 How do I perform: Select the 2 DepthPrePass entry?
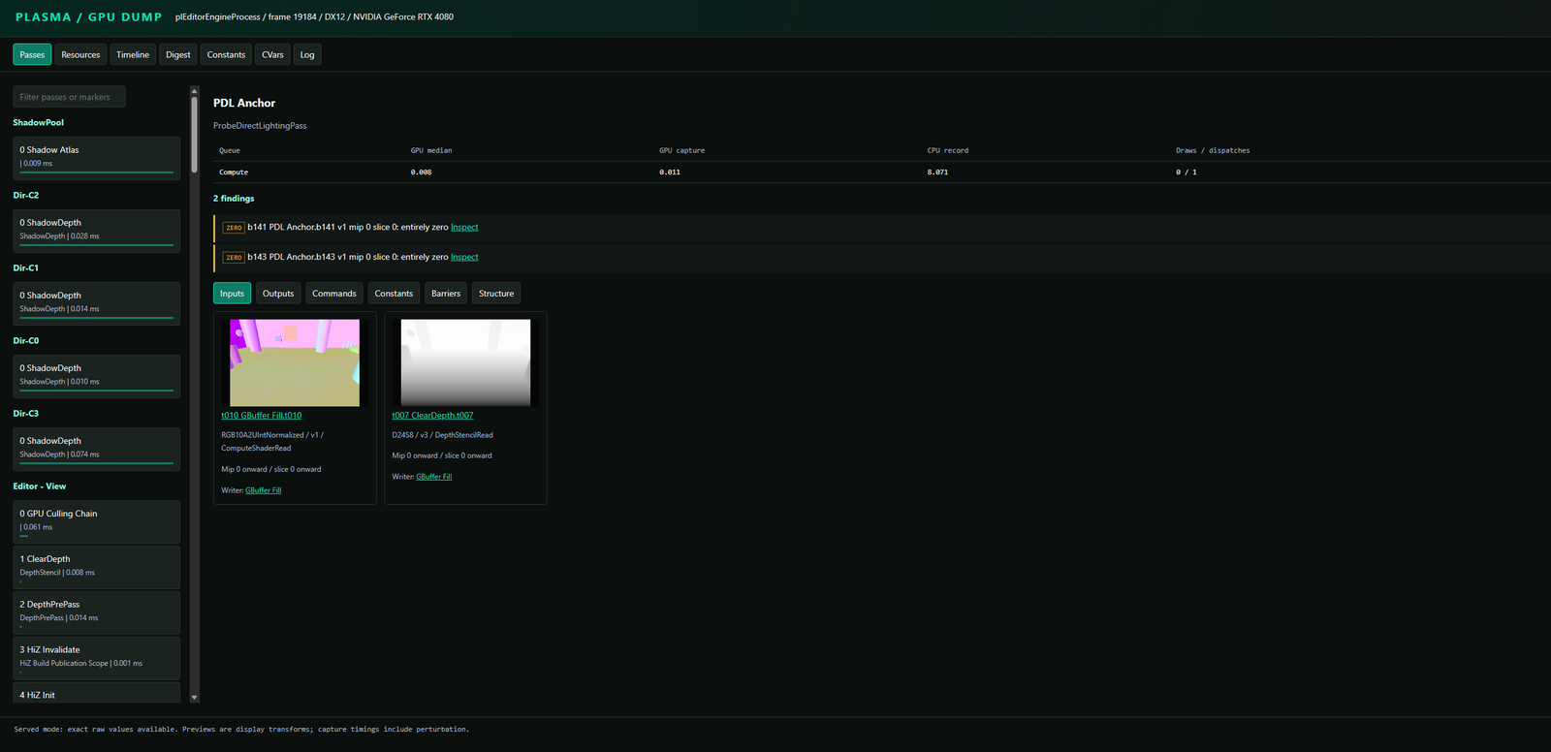click(97, 612)
